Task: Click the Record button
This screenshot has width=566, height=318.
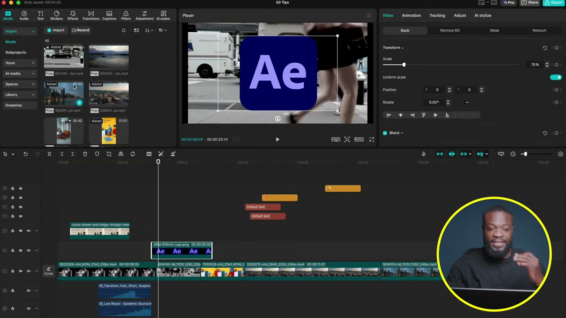Action: tap(80, 30)
